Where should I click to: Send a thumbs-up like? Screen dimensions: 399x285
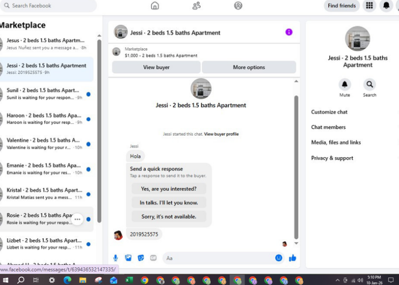pyautogui.click(x=293, y=258)
